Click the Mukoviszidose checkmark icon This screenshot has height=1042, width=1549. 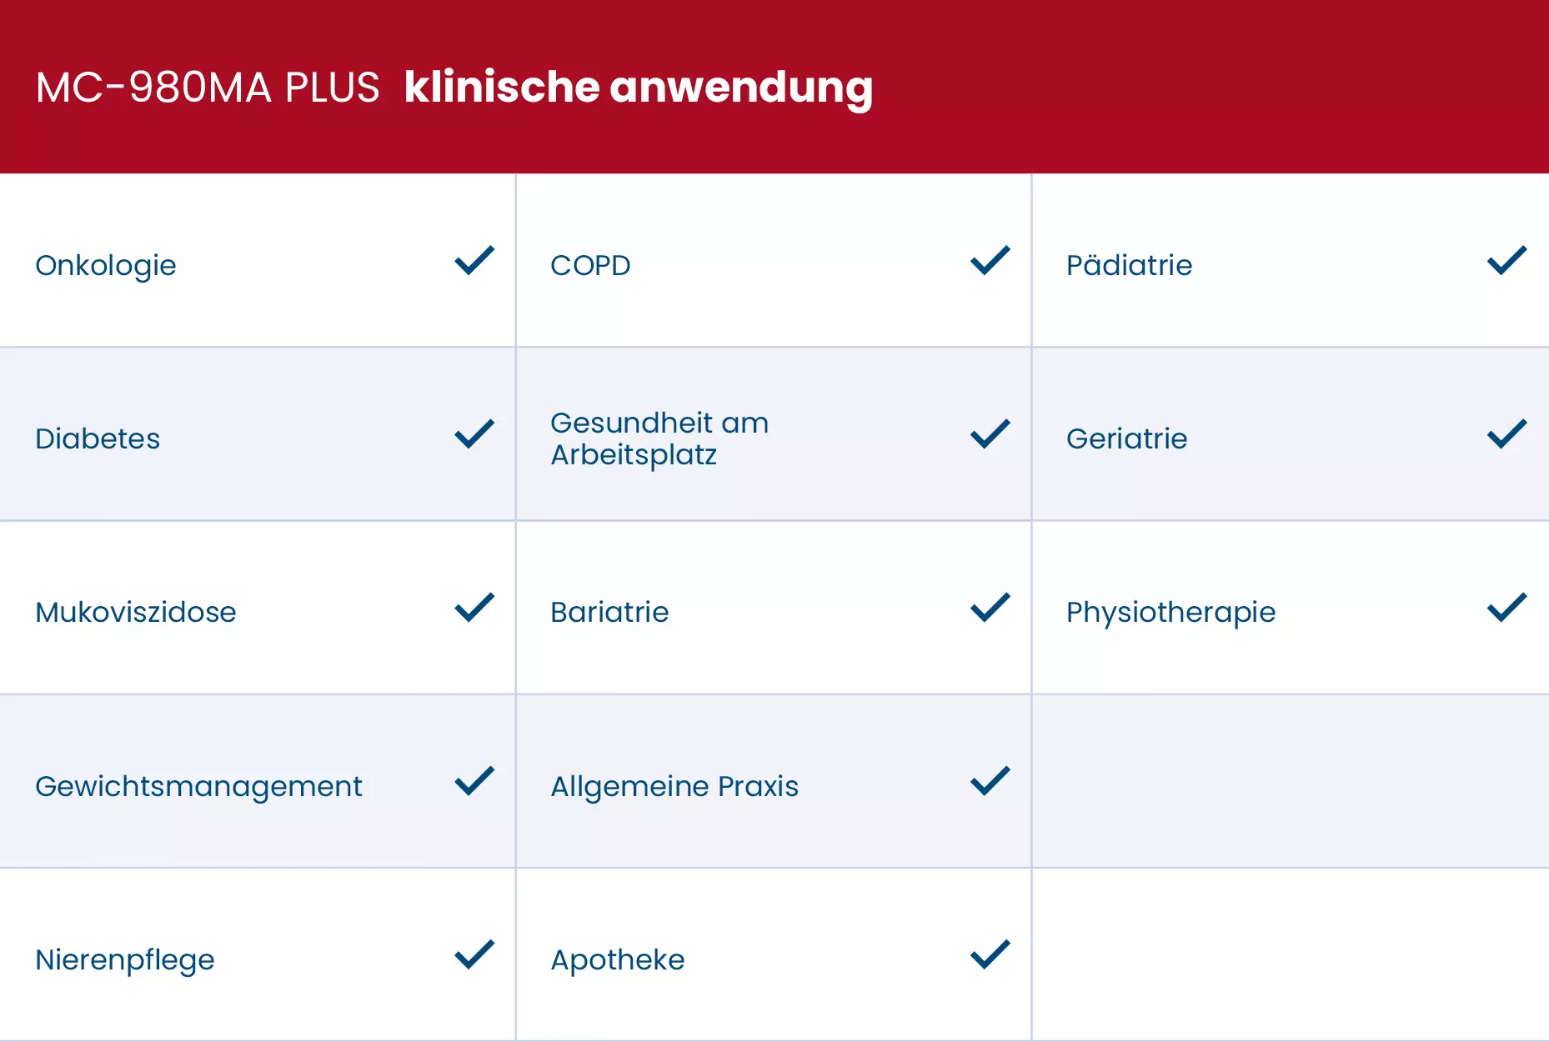click(474, 608)
